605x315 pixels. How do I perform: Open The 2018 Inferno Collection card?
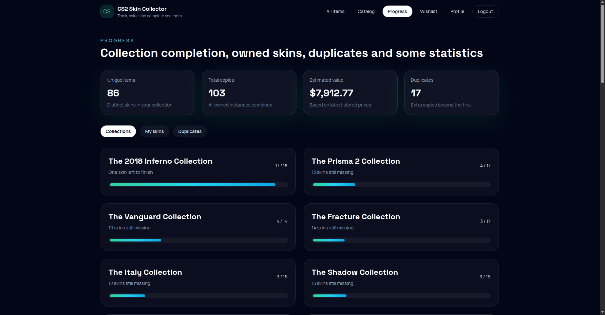click(198, 171)
